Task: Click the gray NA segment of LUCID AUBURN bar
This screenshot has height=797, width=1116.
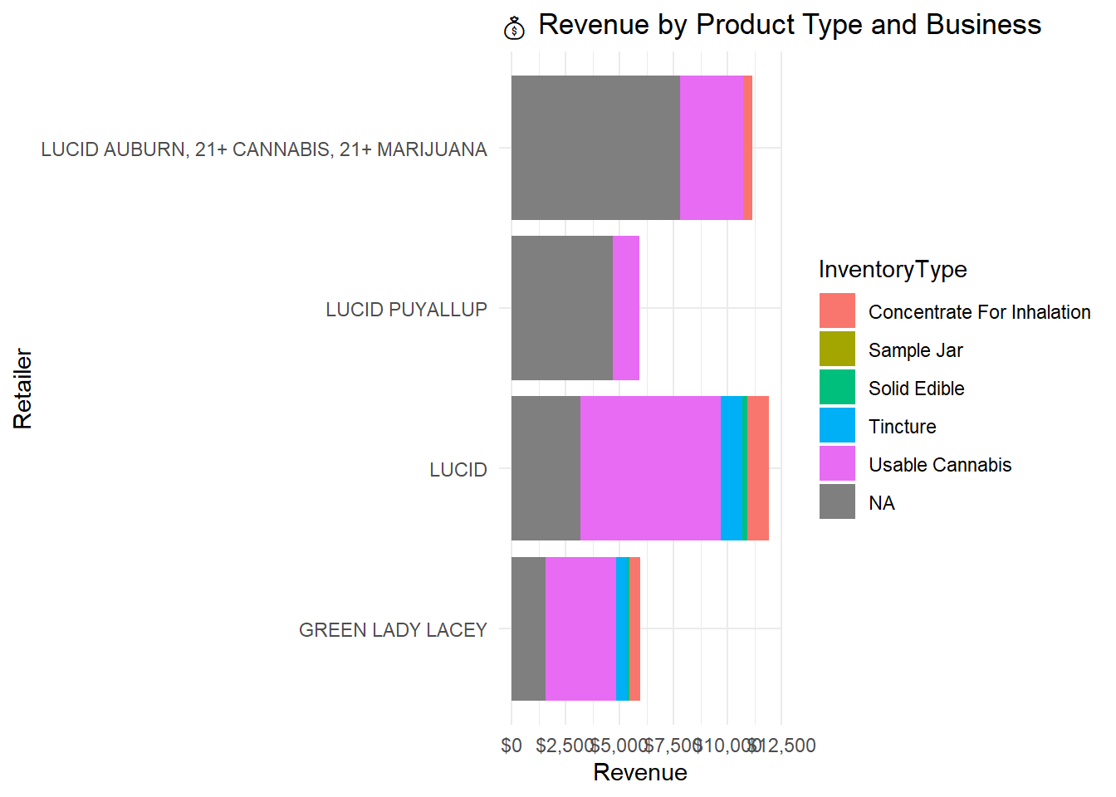Action: 595,148
